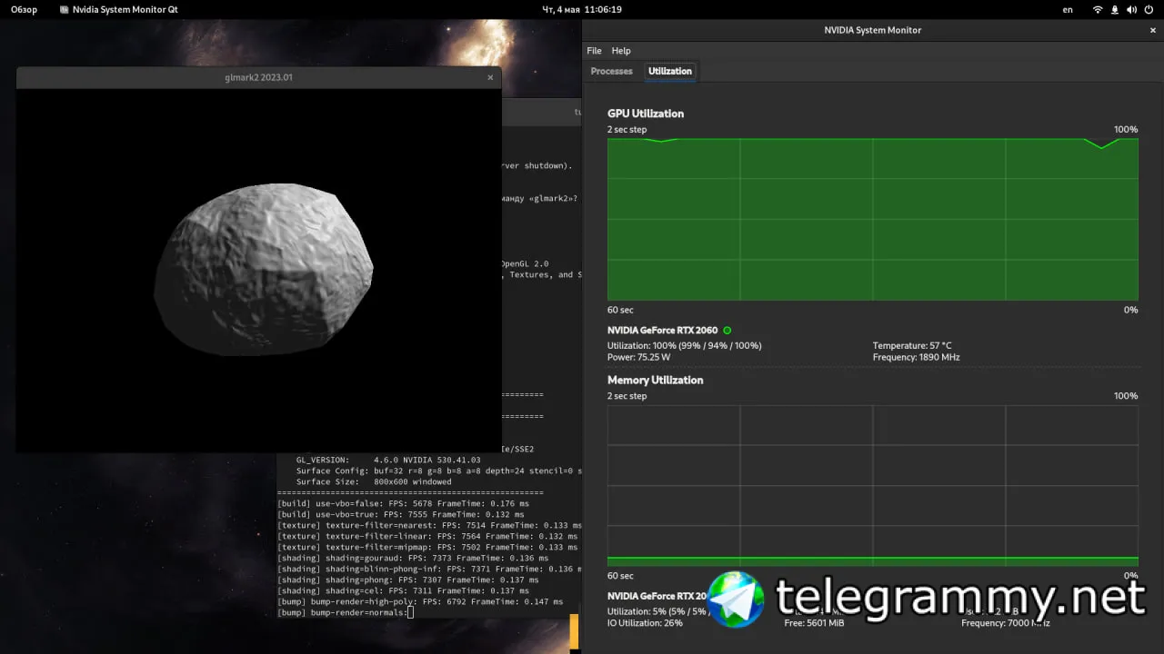Click the microphone icon in the top bar
Screen dimensions: 1164x654
click(x=1115, y=10)
